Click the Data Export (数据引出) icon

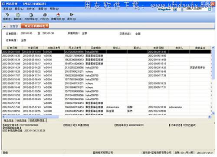tap(58, 15)
